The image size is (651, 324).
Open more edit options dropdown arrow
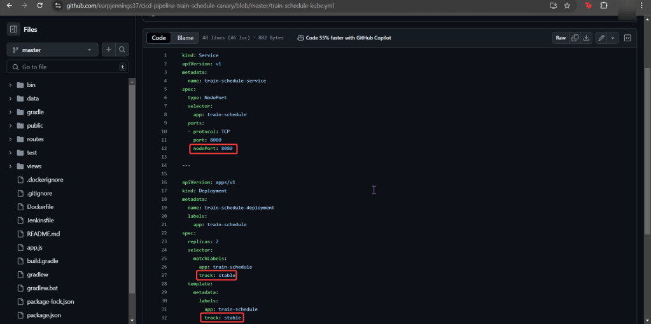pyautogui.click(x=613, y=38)
